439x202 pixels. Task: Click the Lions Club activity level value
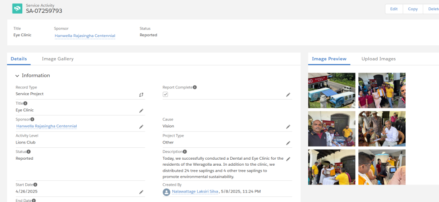[25, 142]
